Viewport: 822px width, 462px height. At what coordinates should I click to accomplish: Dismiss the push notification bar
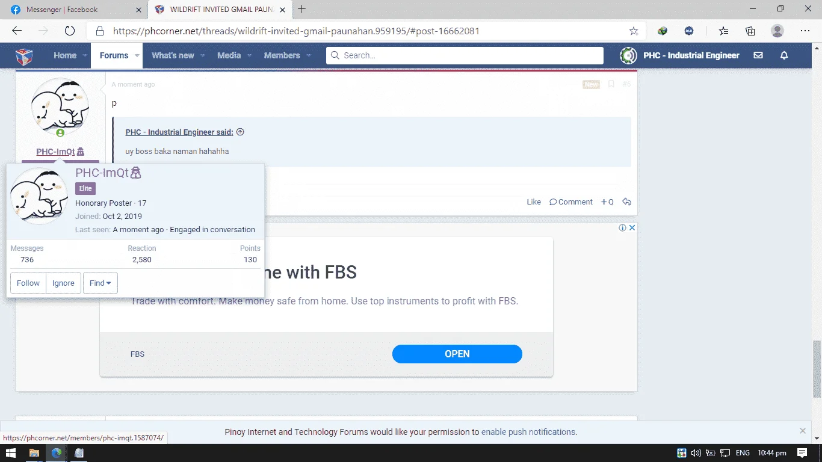pyautogui.click(x=803, y=431)
